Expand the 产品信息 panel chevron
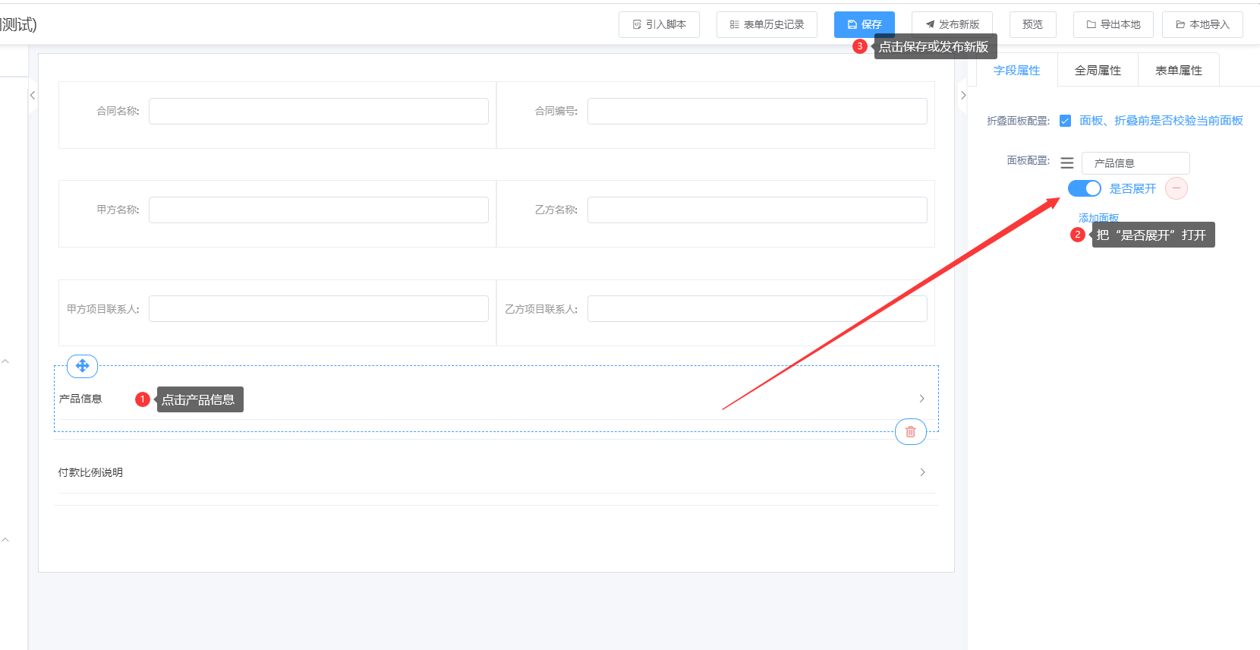This screenshot has height=650, width=1260. 922,399
